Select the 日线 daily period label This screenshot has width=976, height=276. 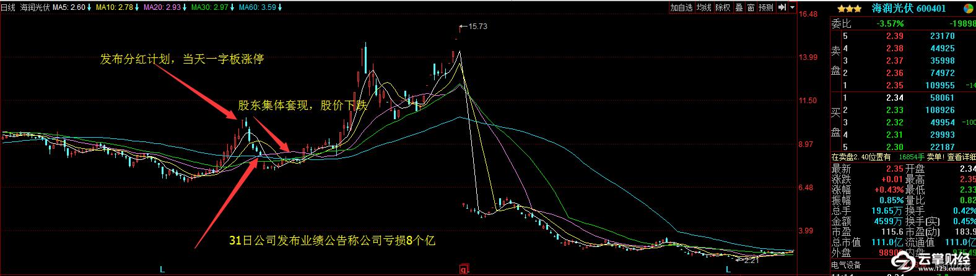pyautogui.click(x=8, y=7)
